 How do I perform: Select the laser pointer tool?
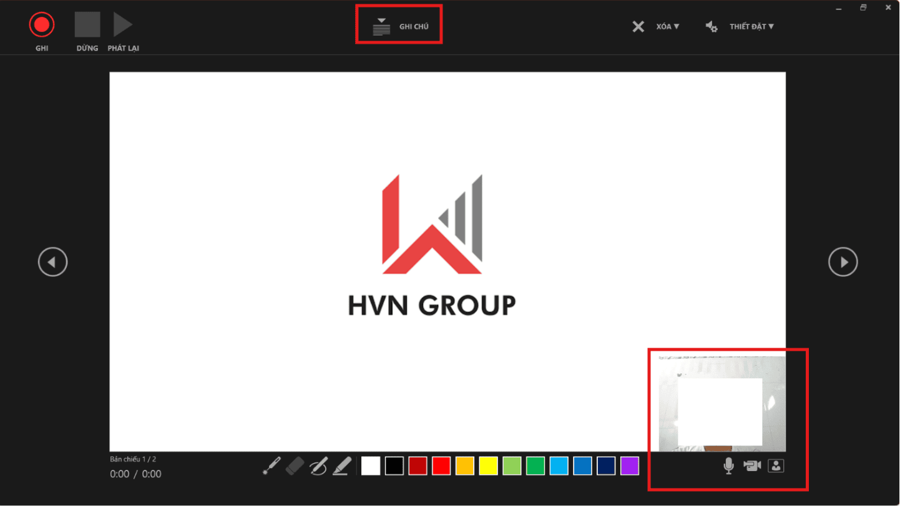271,466
